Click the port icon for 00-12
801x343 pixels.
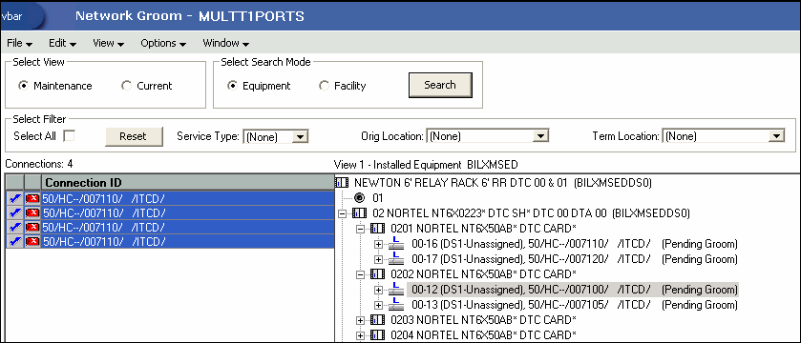tap(396, 290)
